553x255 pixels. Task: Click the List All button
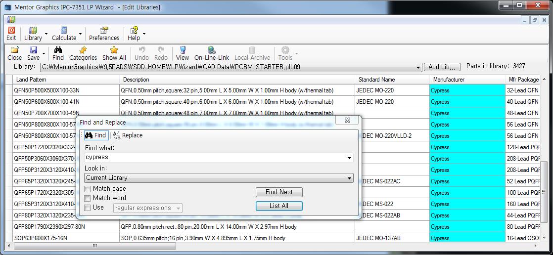[x=279, y=206]
